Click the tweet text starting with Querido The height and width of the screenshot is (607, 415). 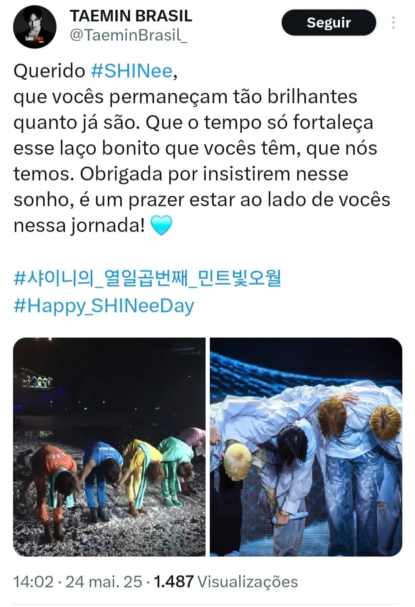(202, 148)
